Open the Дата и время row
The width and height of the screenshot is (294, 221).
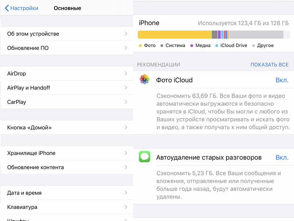pyautogui.click(x=67, y=193)
